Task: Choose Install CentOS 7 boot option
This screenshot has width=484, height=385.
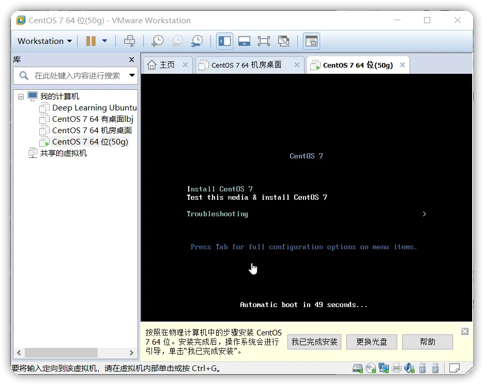Action: [x=220, y=189]
